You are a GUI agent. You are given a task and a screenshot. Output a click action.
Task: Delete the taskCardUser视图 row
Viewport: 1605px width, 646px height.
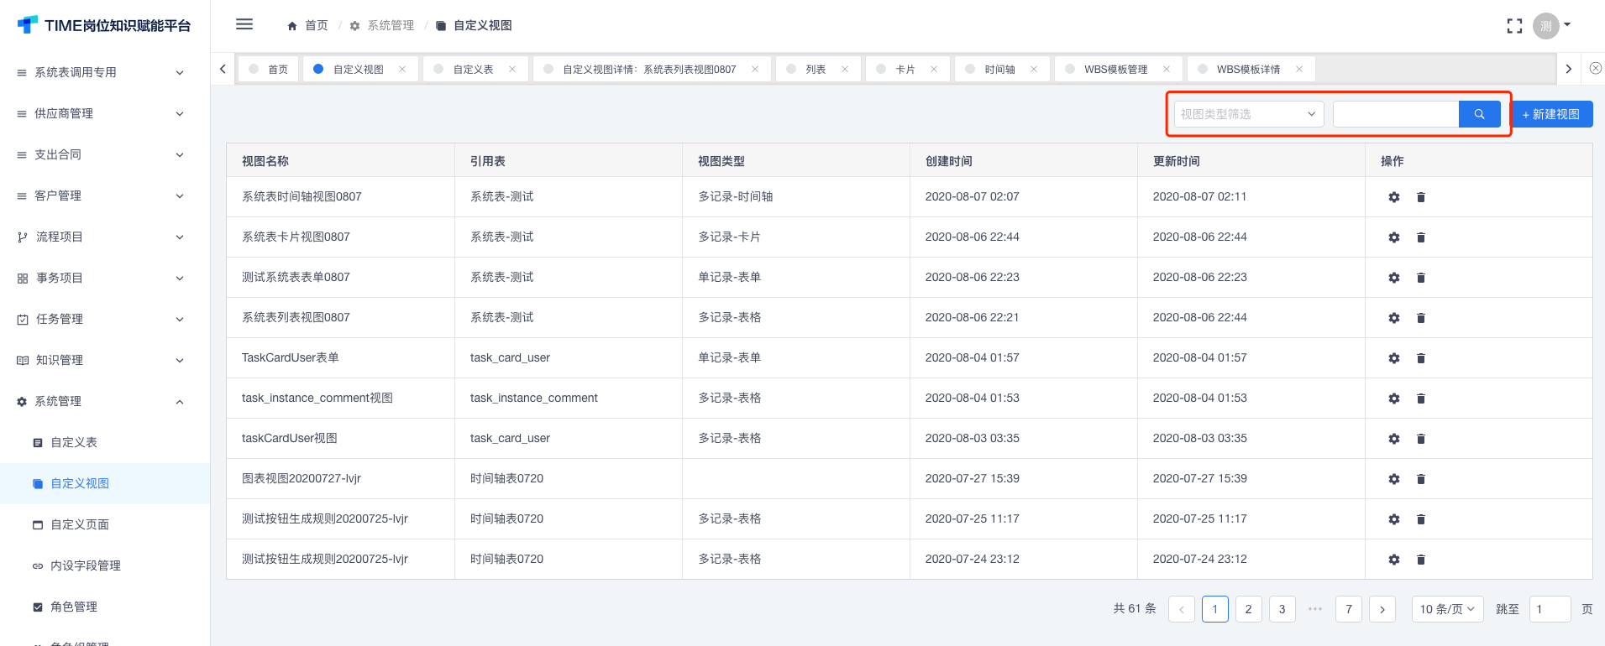click(x=1421, y=439)
